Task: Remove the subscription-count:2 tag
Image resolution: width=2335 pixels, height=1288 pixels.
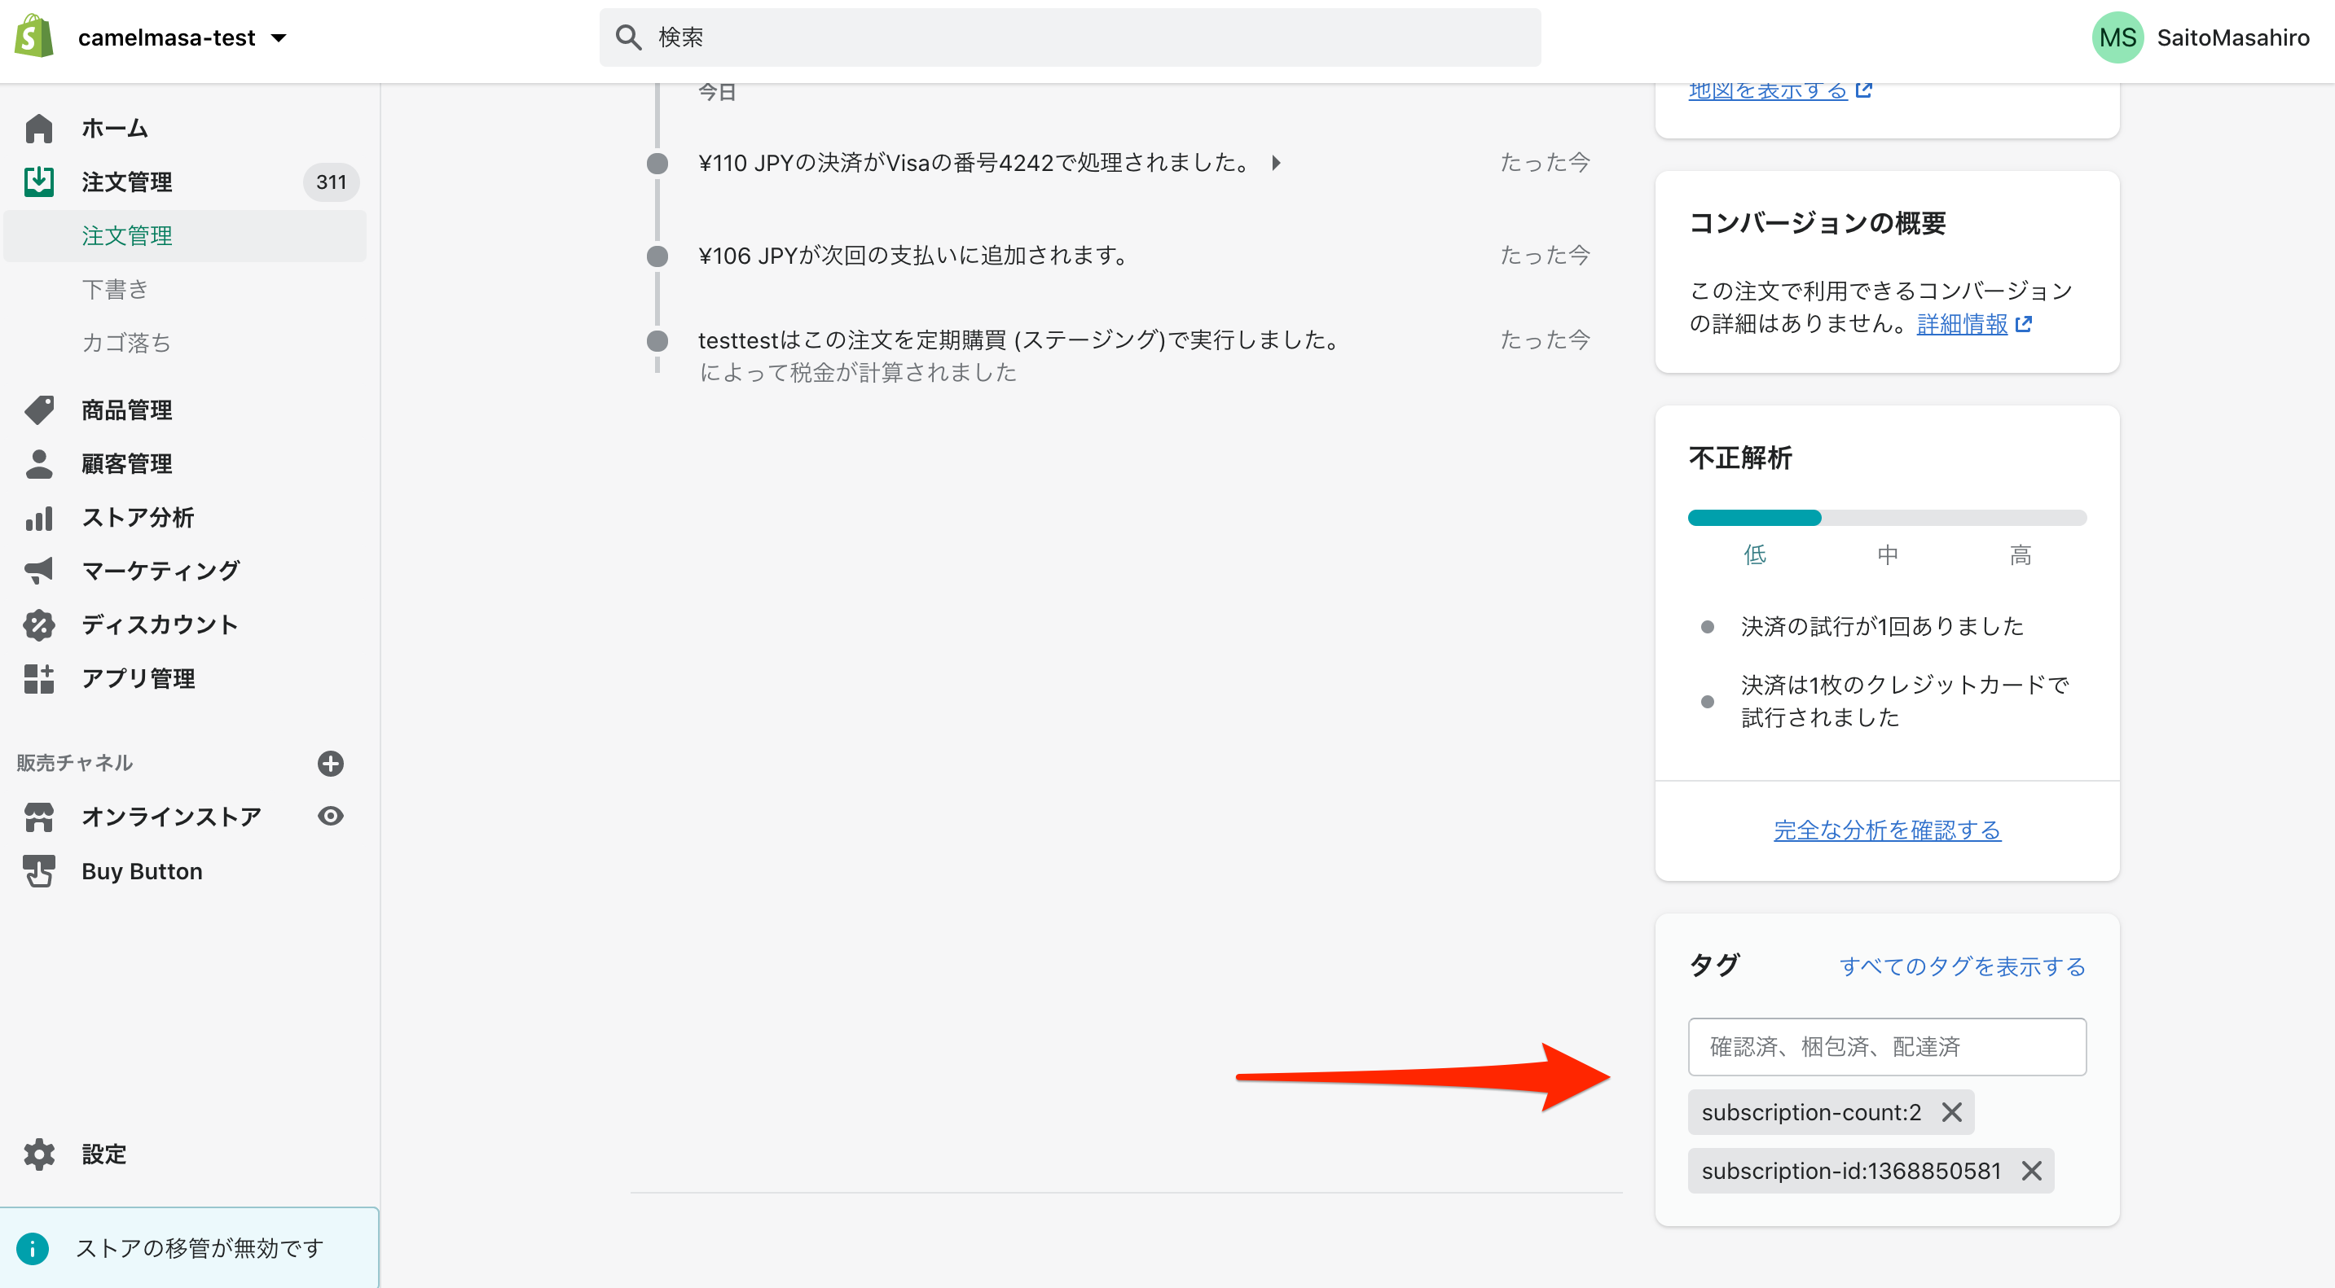Action: coord(1951,1112)
